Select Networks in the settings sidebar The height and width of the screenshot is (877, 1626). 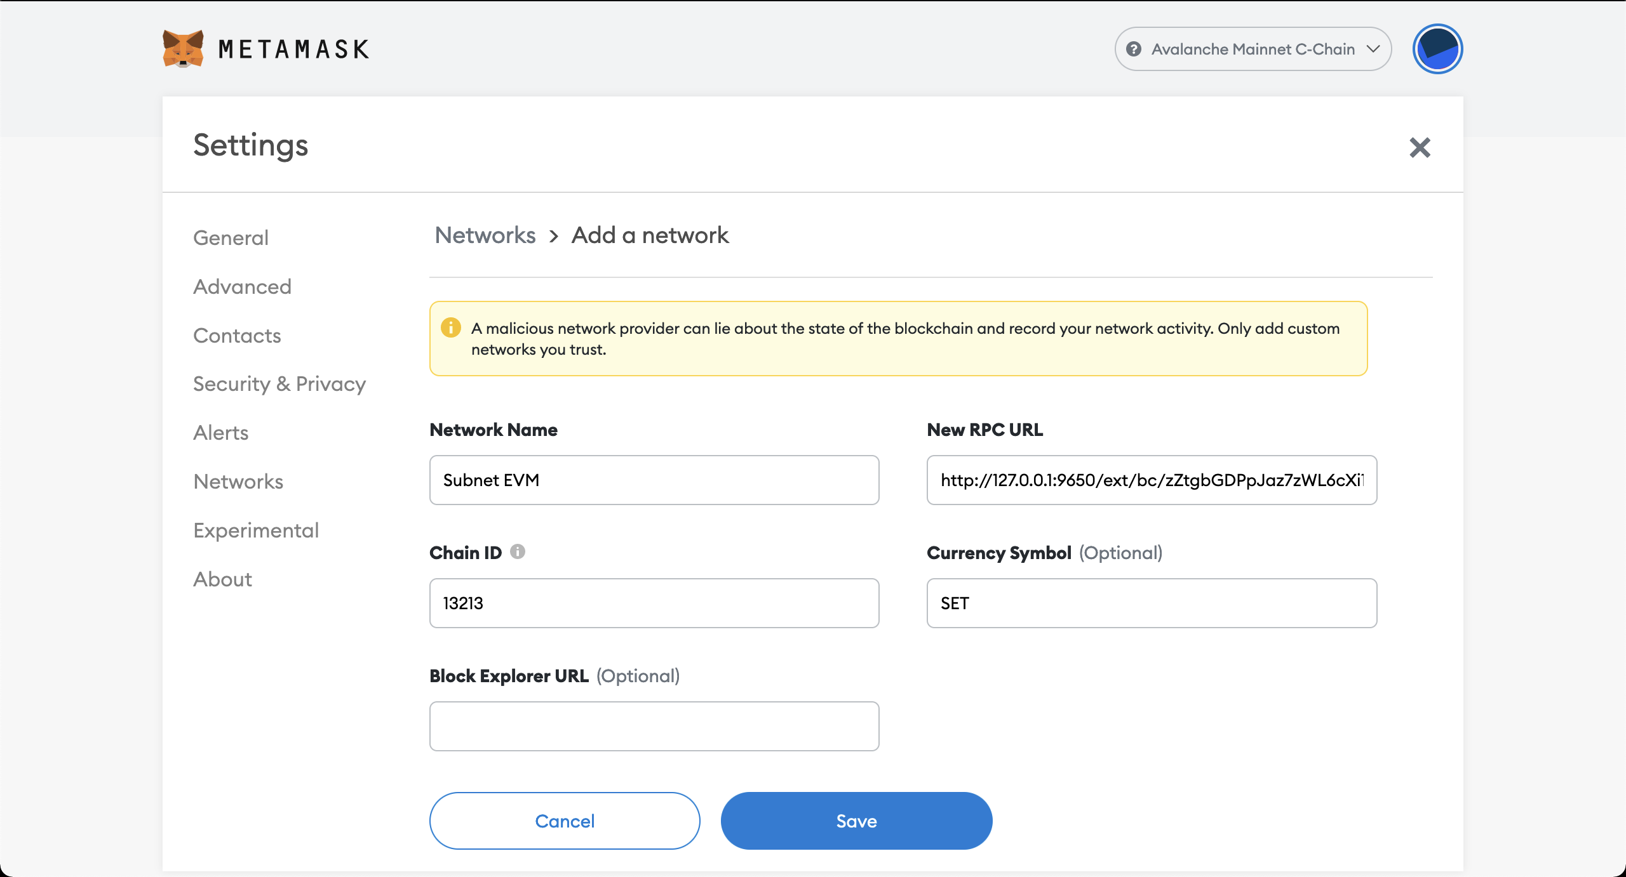[x=238, y=482]
